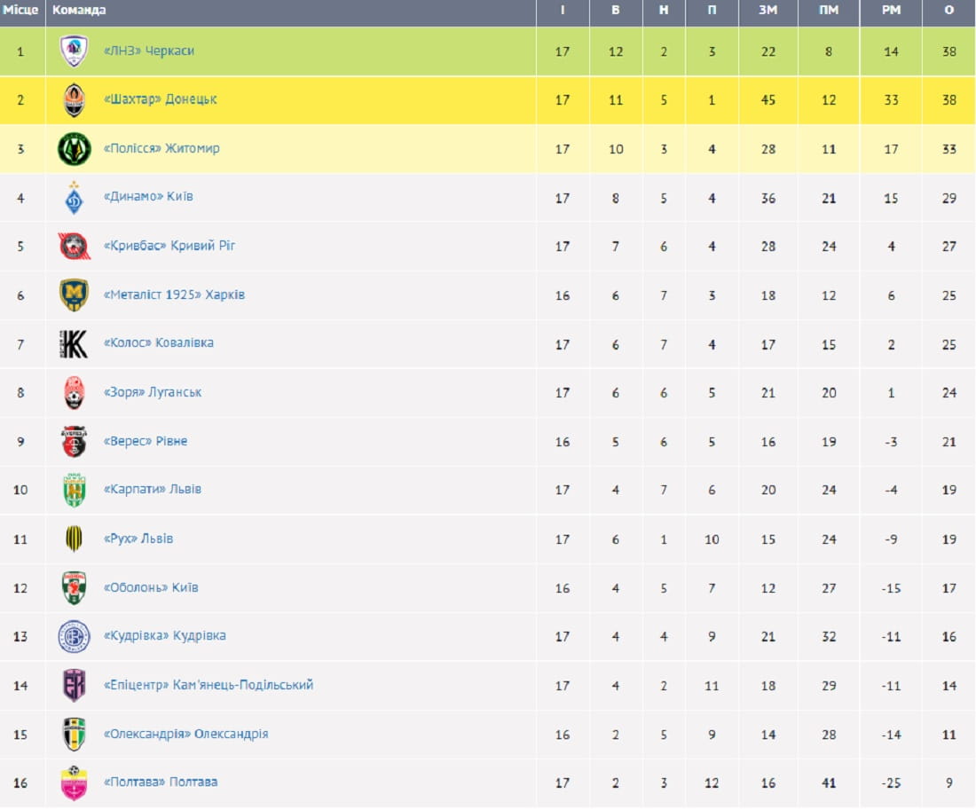The image size is (976, 810).
Task: Click the «Місце» column header
Action: [x=21, y=11]
